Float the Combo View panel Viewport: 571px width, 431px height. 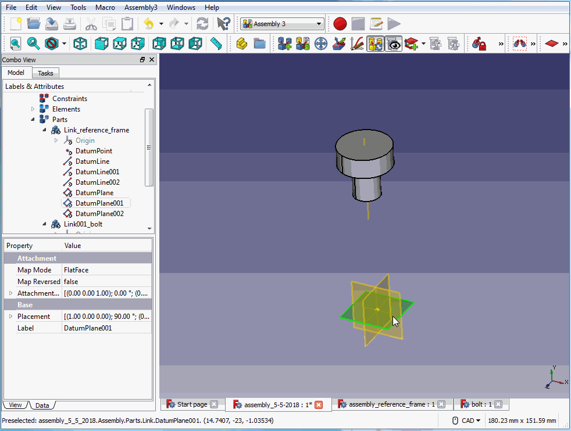pos(142,60)
